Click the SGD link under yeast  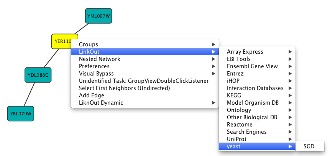[309, 146]
